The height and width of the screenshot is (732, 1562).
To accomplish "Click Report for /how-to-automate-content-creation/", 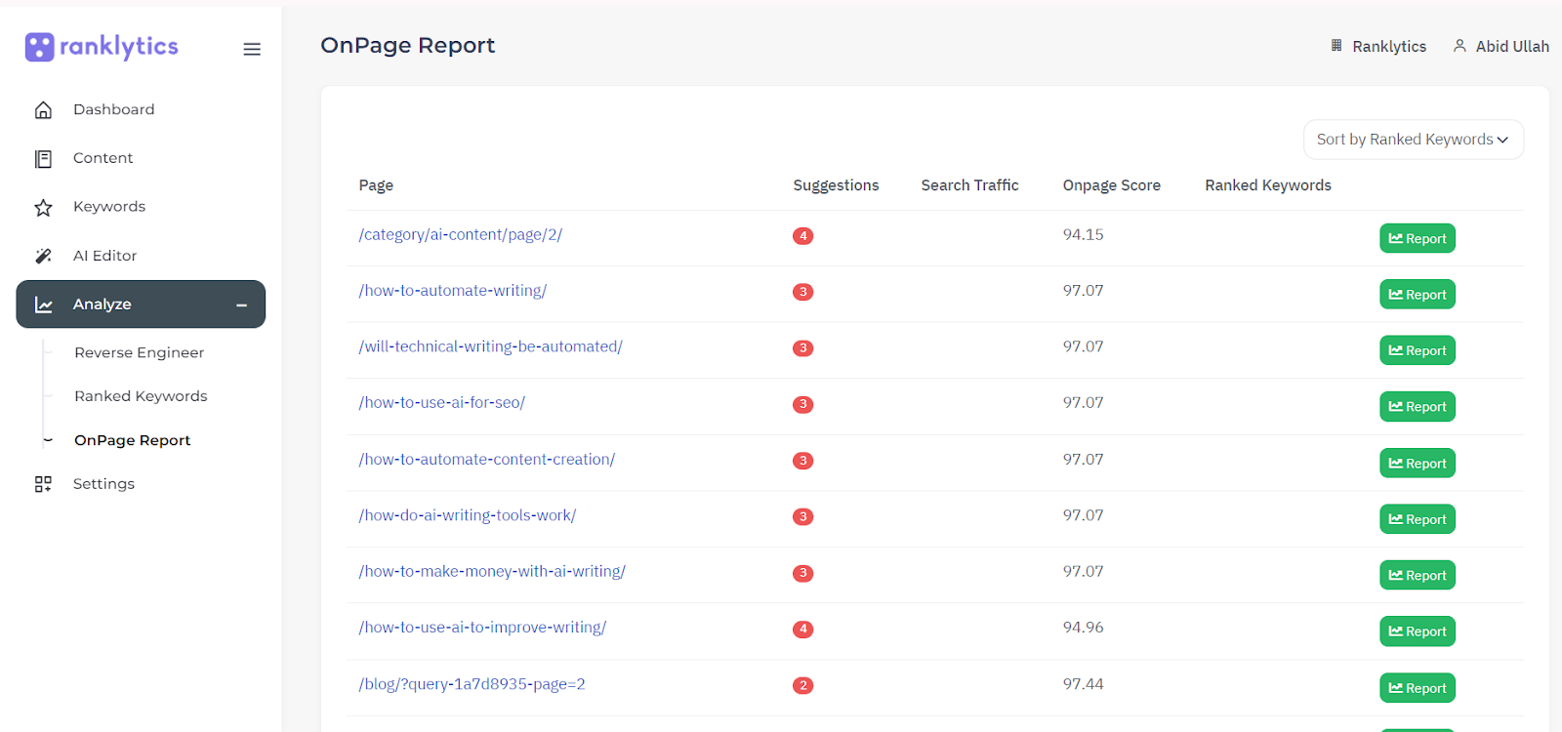I will [1418, 464].
